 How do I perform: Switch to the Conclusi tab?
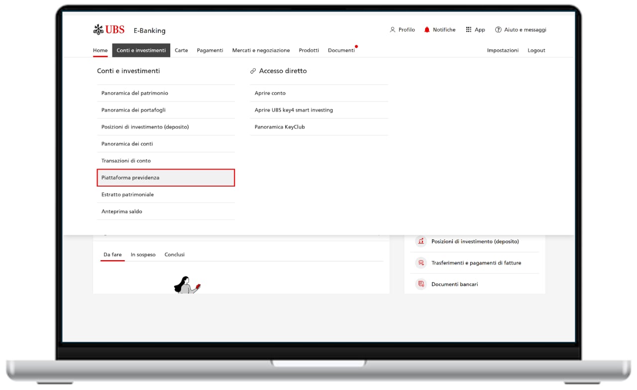coord(174,255)
